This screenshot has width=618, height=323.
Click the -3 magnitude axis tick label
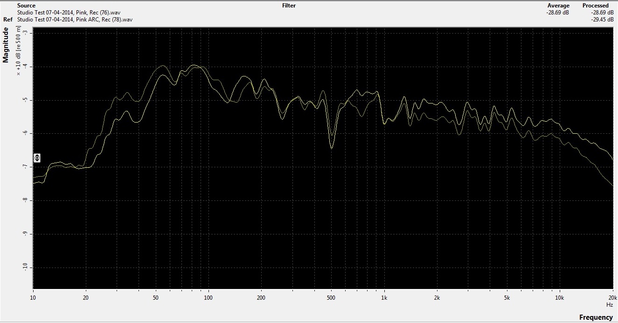[24, 33]
